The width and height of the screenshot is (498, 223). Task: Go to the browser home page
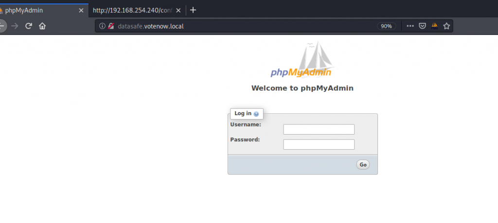click(x=42, y=26)
